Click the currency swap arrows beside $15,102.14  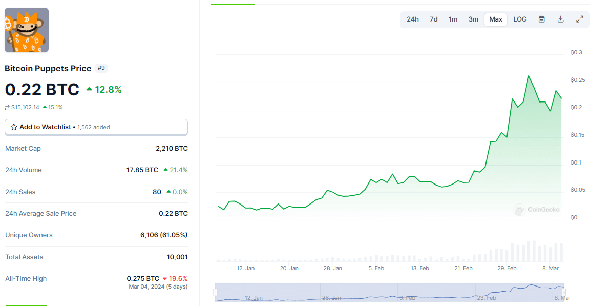click(x=7, y=107)
